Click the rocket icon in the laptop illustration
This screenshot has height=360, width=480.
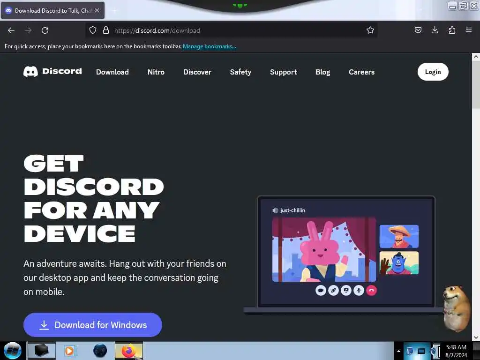pos(333,290)
